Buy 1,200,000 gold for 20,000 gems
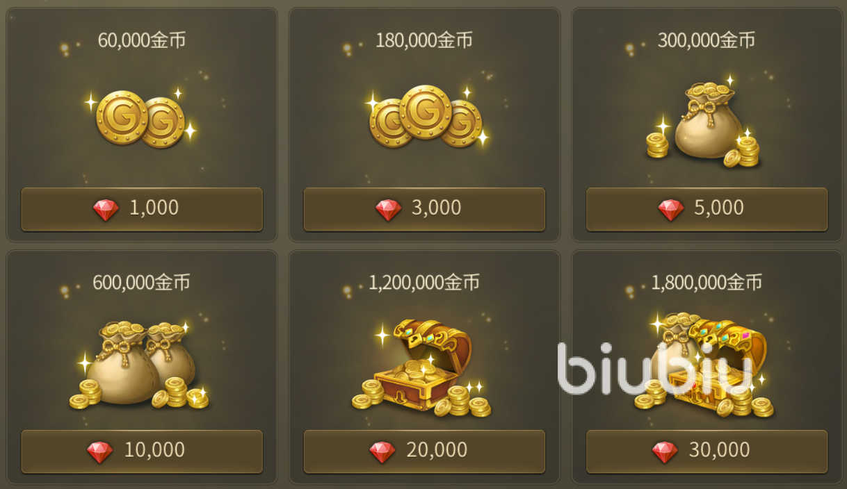 click(424, 451)
